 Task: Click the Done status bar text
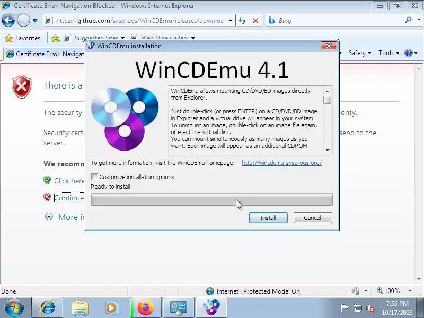click(x=8, y=291)
